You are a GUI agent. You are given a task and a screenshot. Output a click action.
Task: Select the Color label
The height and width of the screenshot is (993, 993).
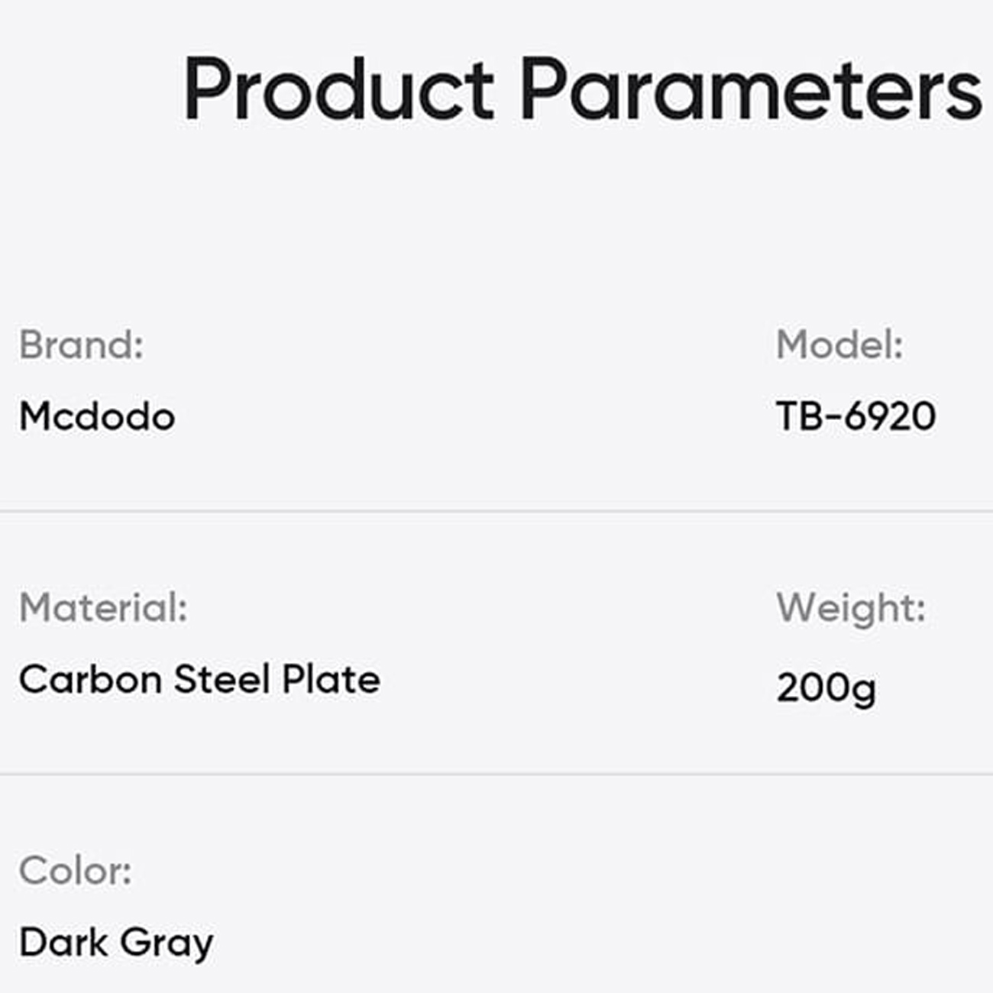pos(75,871)
